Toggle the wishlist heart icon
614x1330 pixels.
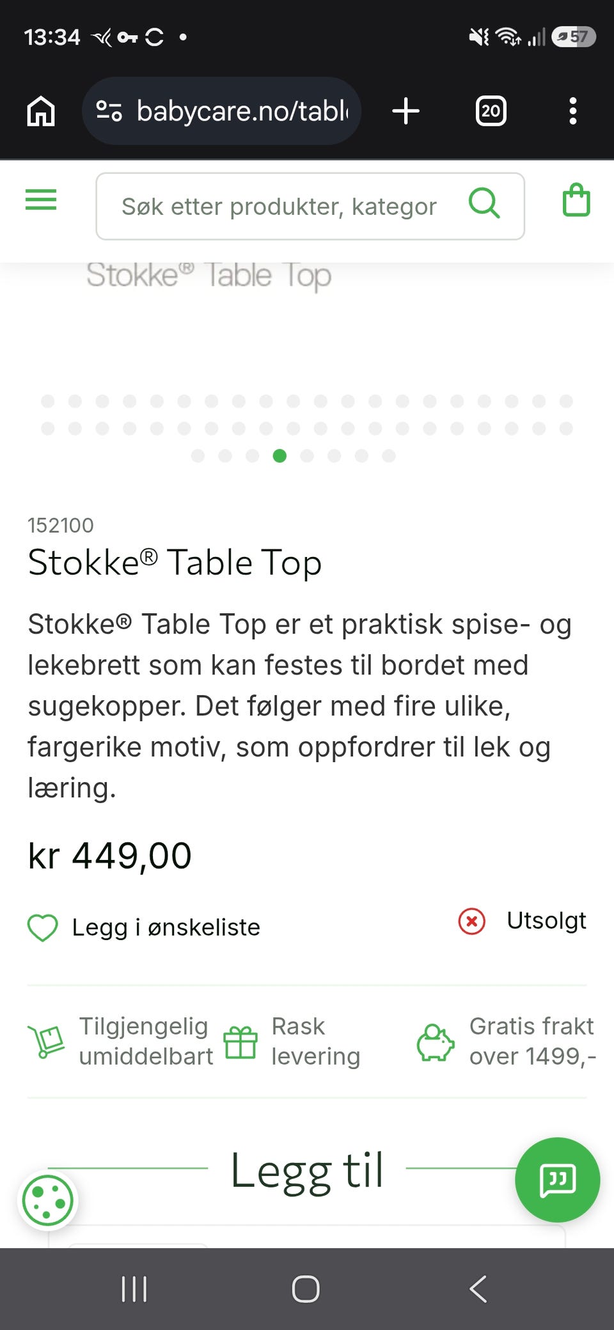(43, 927)
